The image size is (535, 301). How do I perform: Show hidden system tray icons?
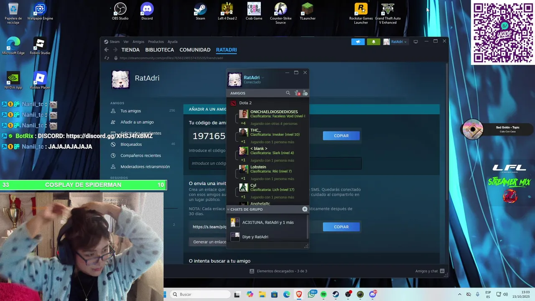click(x=460, y=294)
